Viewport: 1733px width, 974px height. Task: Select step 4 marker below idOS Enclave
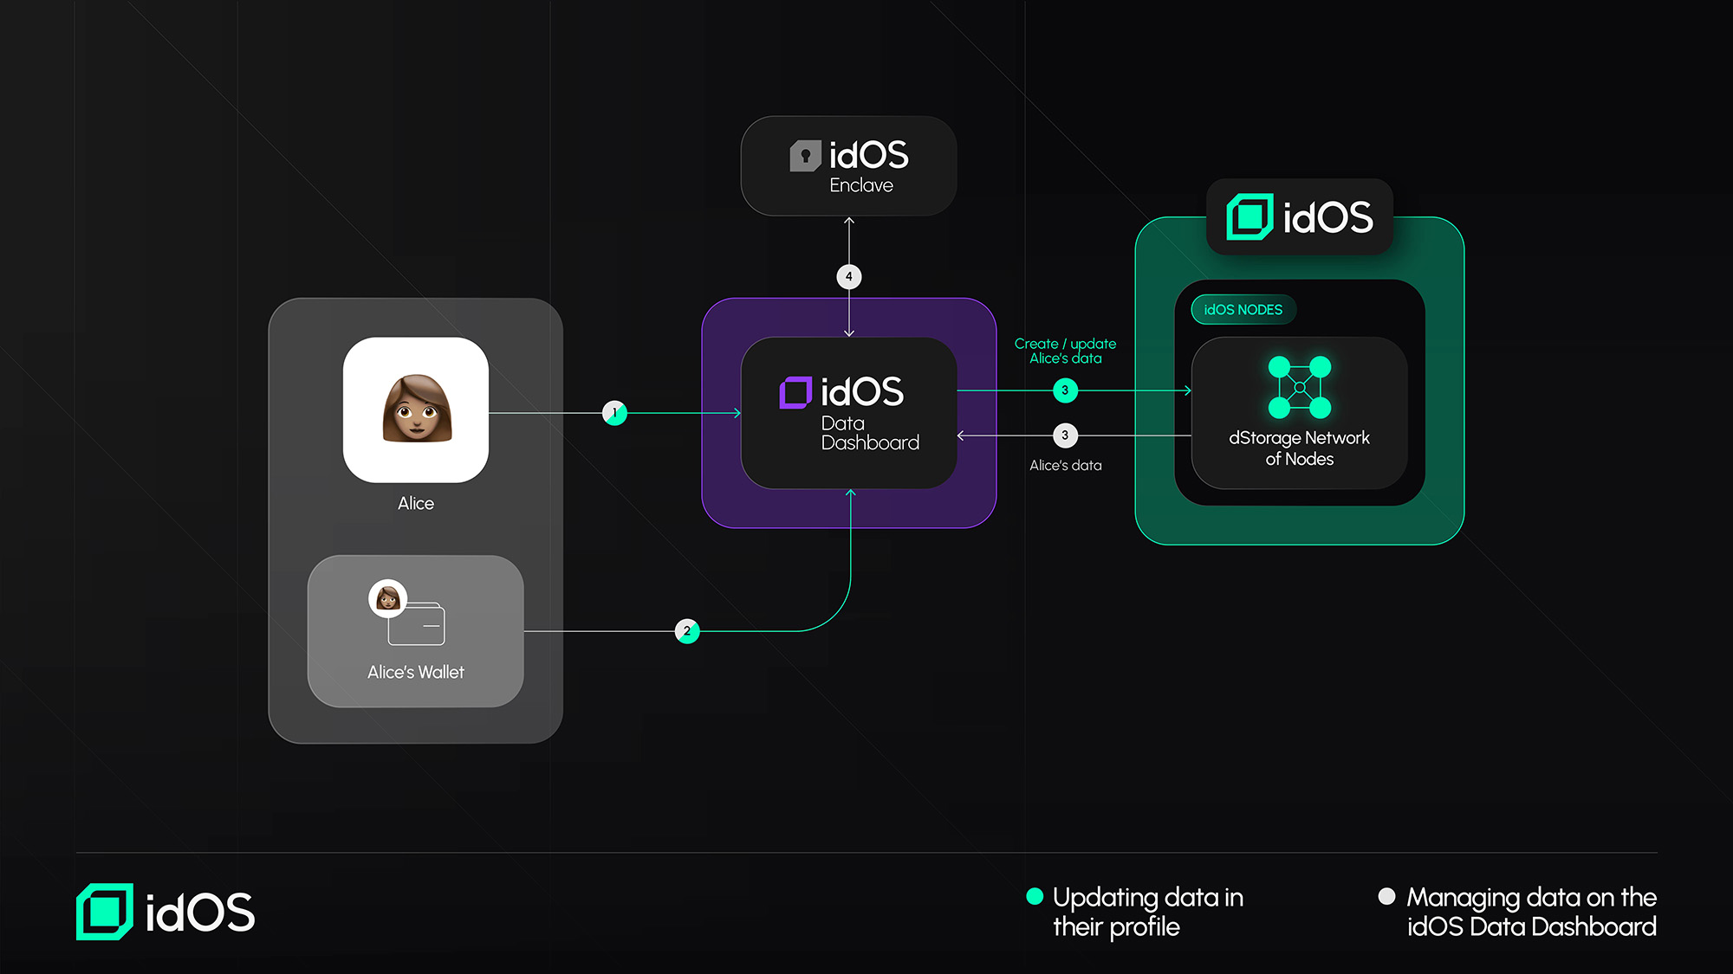click(849, 277)
